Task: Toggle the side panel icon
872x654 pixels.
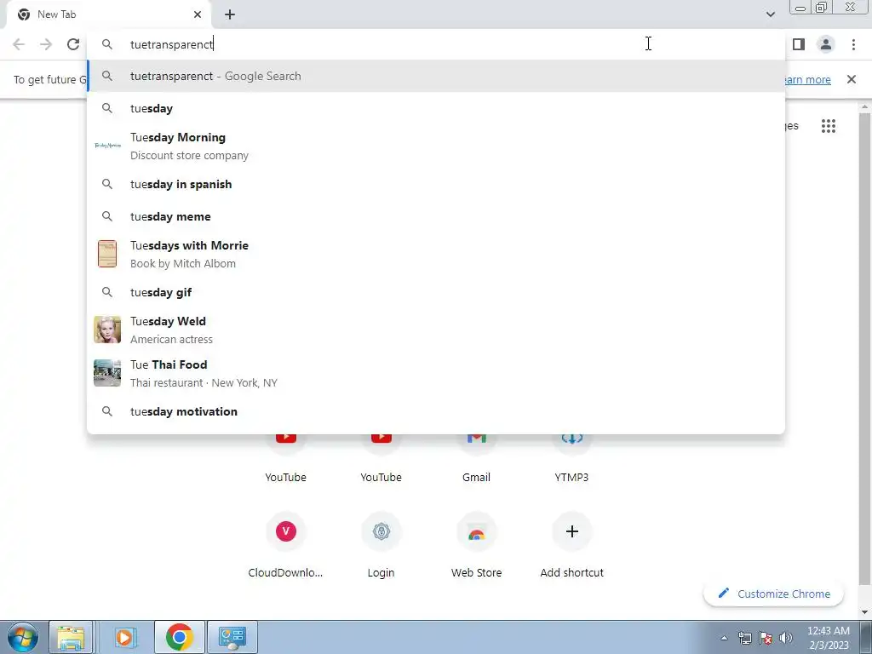Action: 799,44
